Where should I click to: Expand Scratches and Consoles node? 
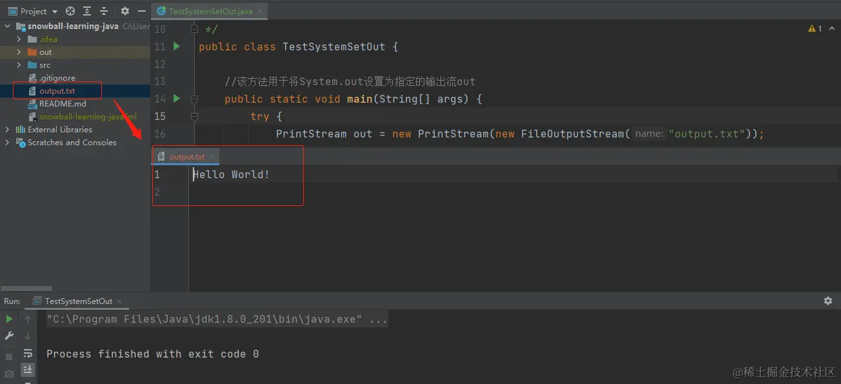tap(8, 143)
